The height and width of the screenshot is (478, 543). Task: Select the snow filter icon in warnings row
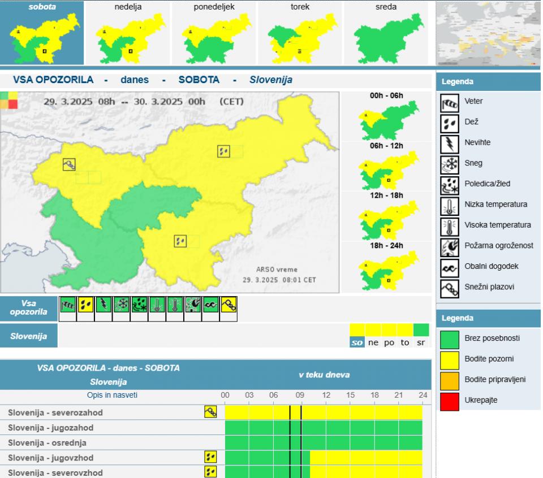point(121,305)
